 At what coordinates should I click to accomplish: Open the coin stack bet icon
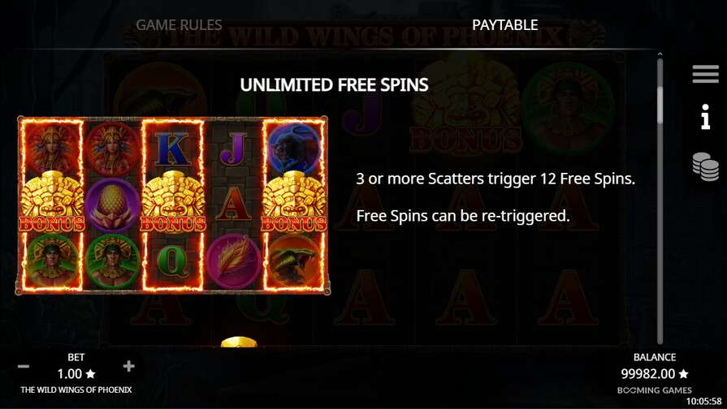tap(705, 166)
